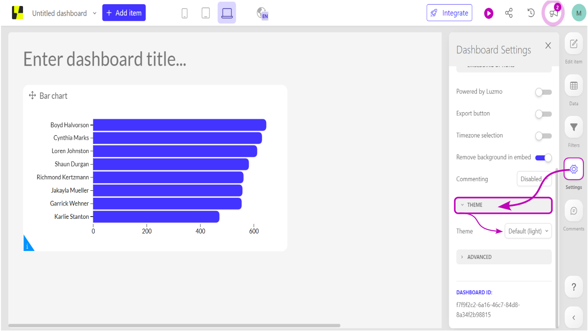Open the Data tab in sidebar
This screenshot has height=331, width=588.
(574, 90)
